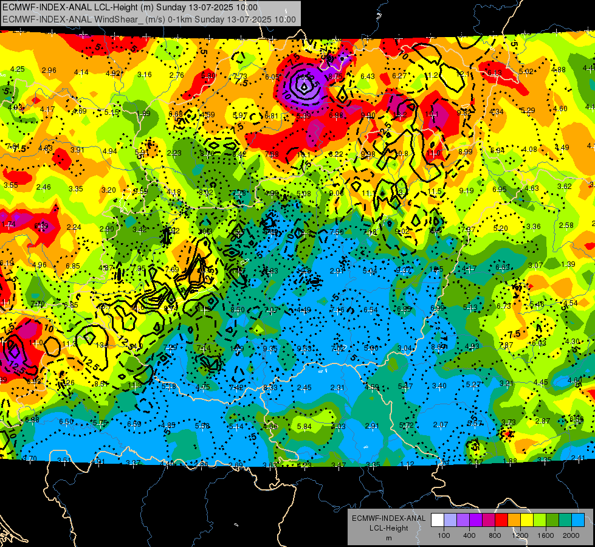Click the legend label '1600'
This screenshot has height=547, width=595.
tap(546, 535)
